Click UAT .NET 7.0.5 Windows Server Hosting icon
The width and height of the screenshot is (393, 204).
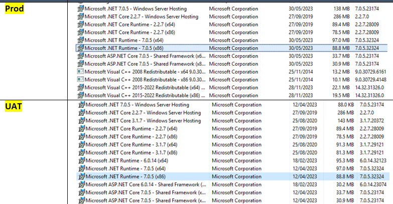[82, 105]
